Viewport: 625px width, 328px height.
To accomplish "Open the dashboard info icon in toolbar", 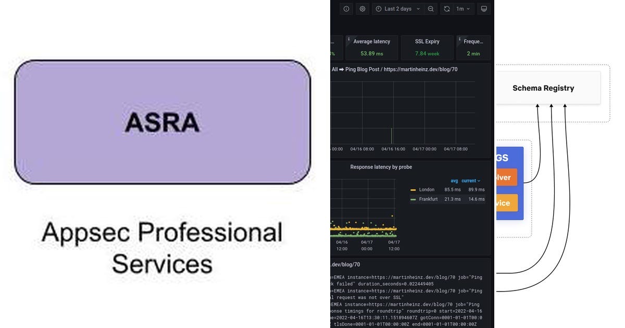I will (x=346, y=9).
